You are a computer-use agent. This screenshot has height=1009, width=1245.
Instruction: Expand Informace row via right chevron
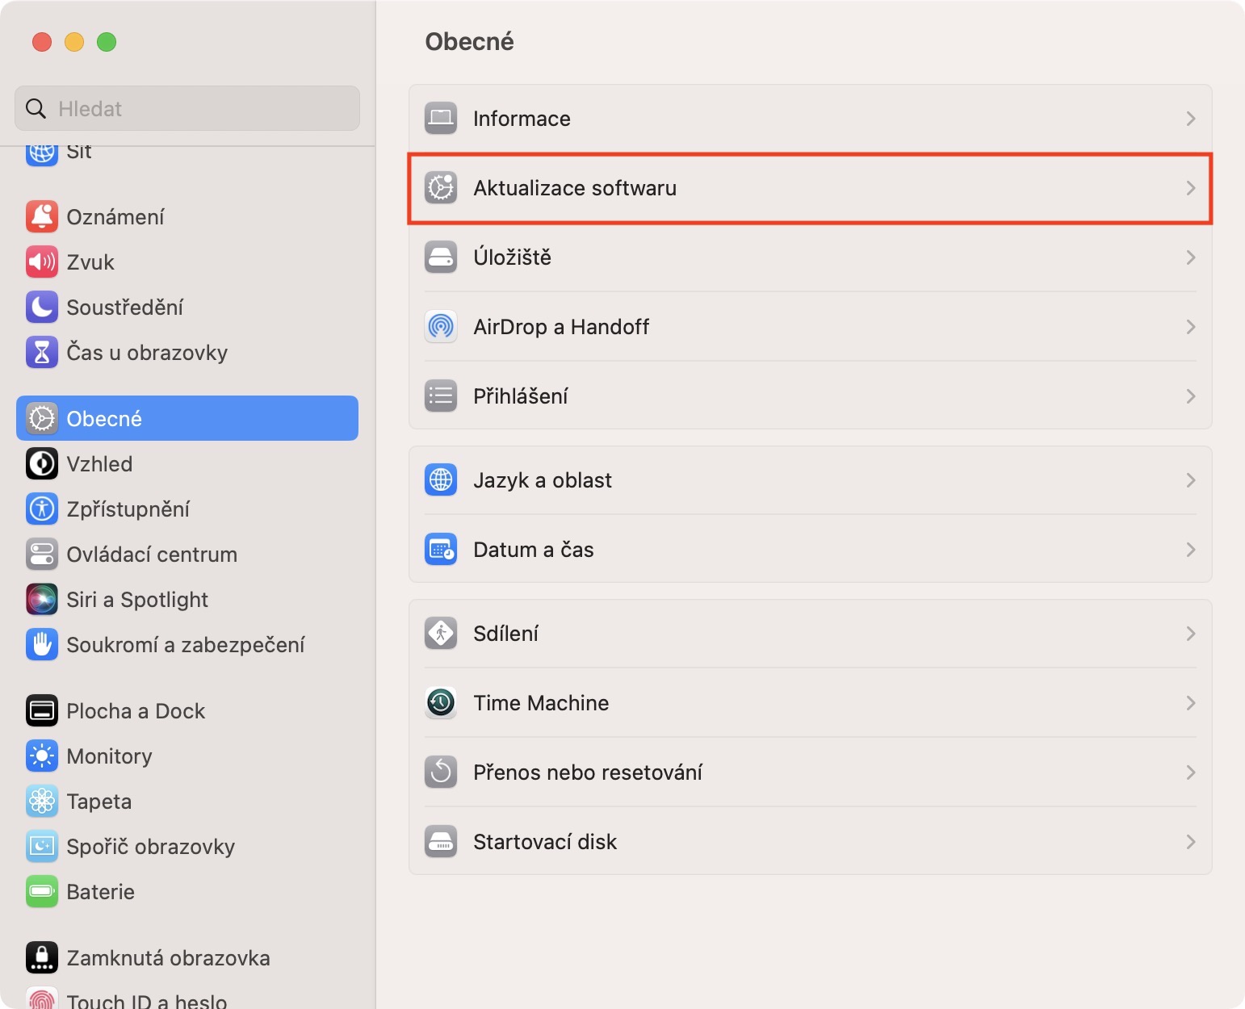point(1191,119)
